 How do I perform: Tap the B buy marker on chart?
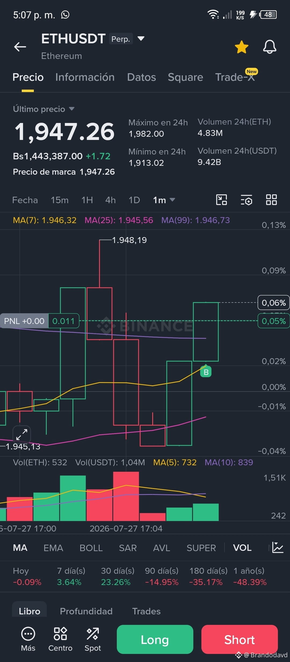point(206,372)
